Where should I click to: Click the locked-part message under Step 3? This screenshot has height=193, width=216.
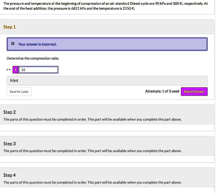click(x=92, y=151)
